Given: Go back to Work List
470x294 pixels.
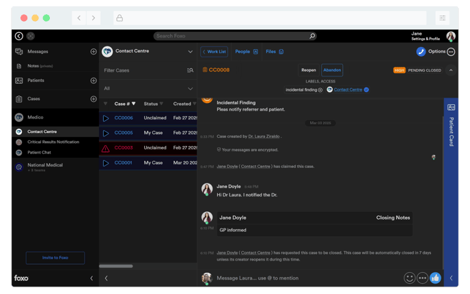Looking at the screenshot, I should point(214,52).
